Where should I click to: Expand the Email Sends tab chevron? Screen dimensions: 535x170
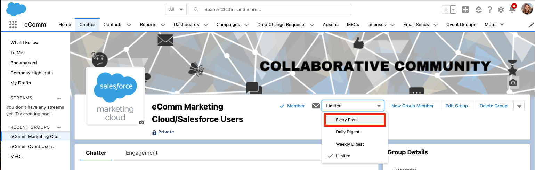pos(435,25)
